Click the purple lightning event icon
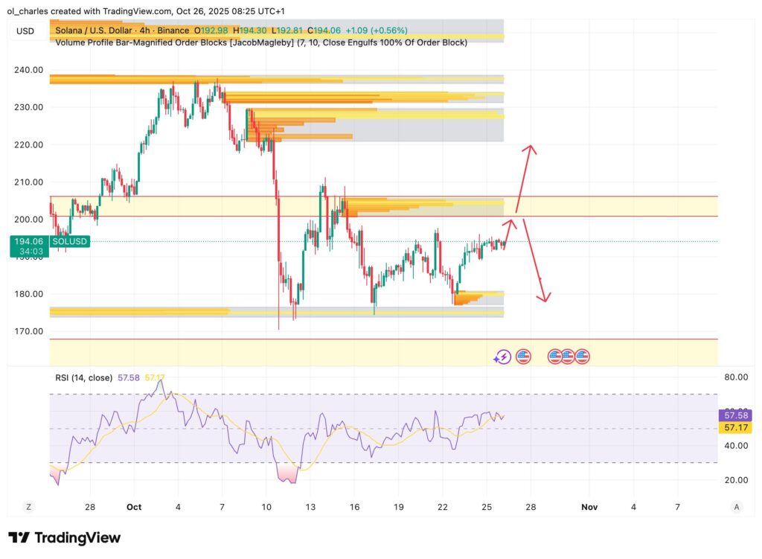The width and height of the screenshot is (762, 559). tap(502, 357)
